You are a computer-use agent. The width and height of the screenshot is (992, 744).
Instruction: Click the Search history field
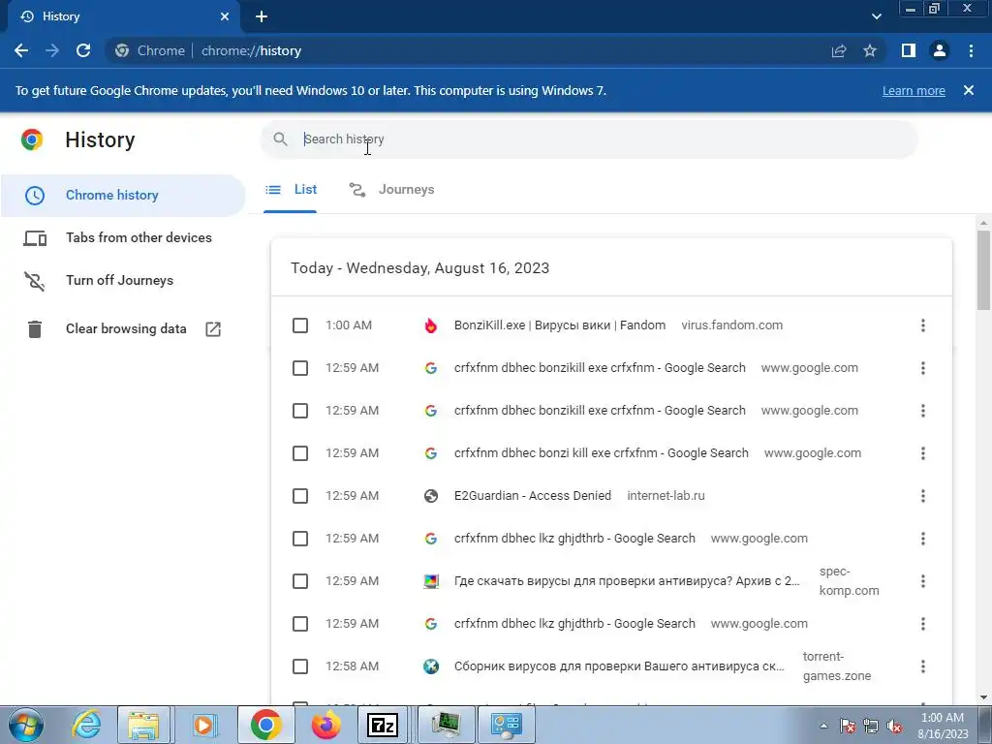point(588,139)
